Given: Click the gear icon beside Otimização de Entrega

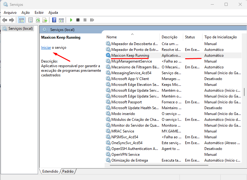Looking at the screenshot, I should pyautogui.click(x=108, y=160).
